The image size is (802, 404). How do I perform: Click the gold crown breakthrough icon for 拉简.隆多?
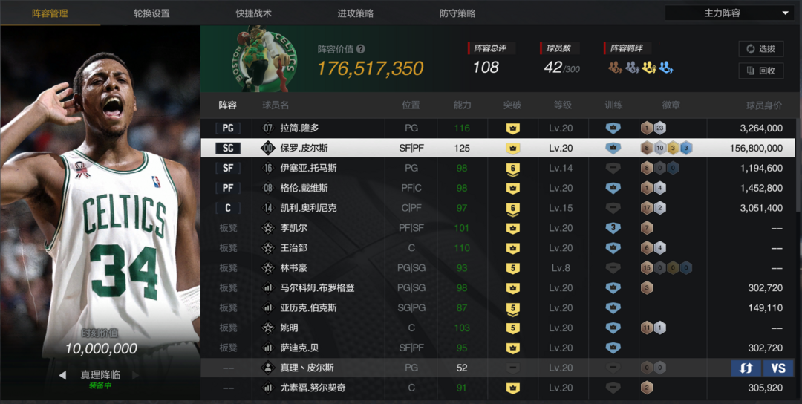pos(512,128)
